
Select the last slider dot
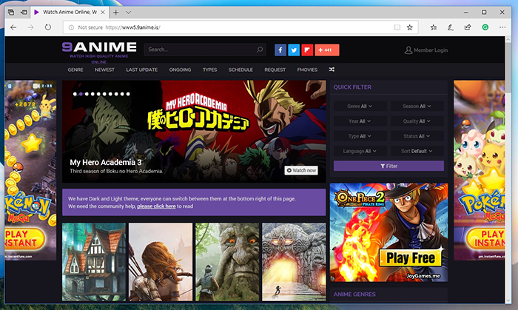tap(128, 94)
